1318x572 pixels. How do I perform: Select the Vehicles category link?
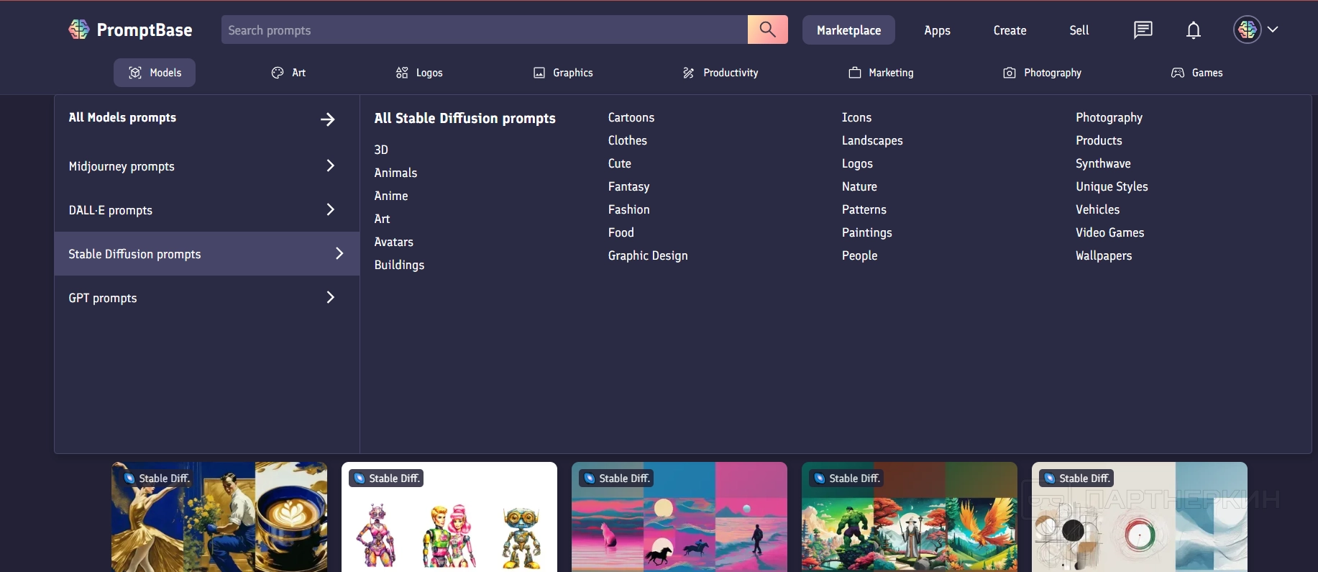(x=1097, y=209)
